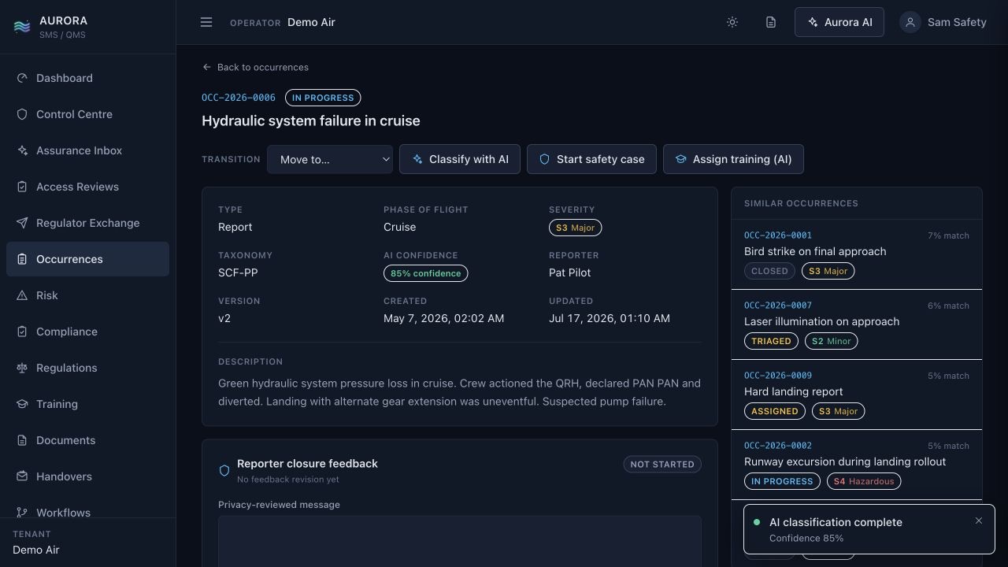Click the Demo Air tenant selector

tap(36, 550)
